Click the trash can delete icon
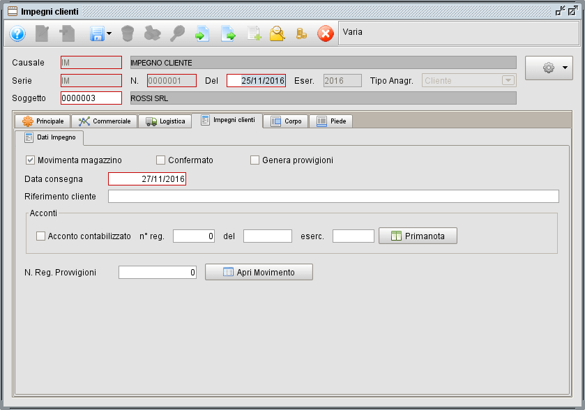585x410 pixels. 128,33
